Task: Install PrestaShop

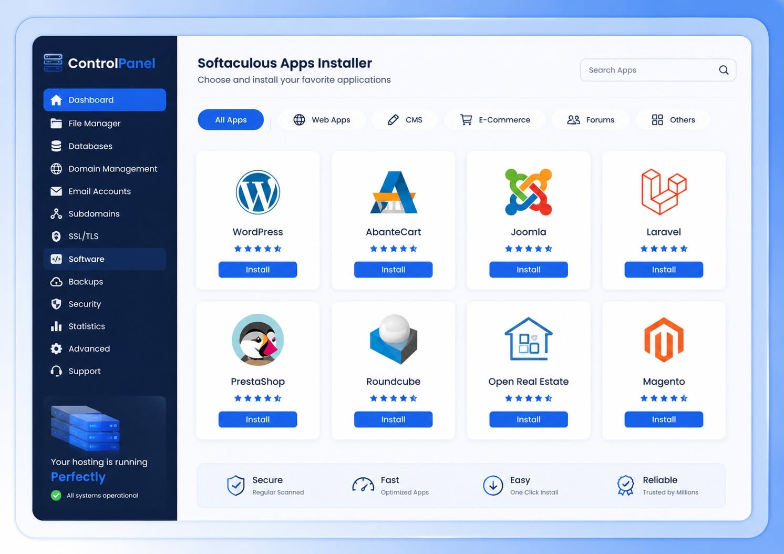Action: [x=257, y=419]
